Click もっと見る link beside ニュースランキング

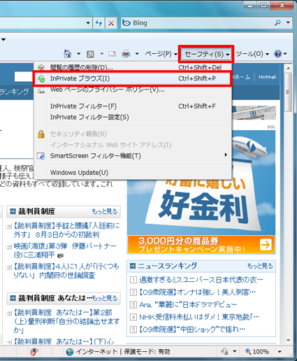click(260, 266)
